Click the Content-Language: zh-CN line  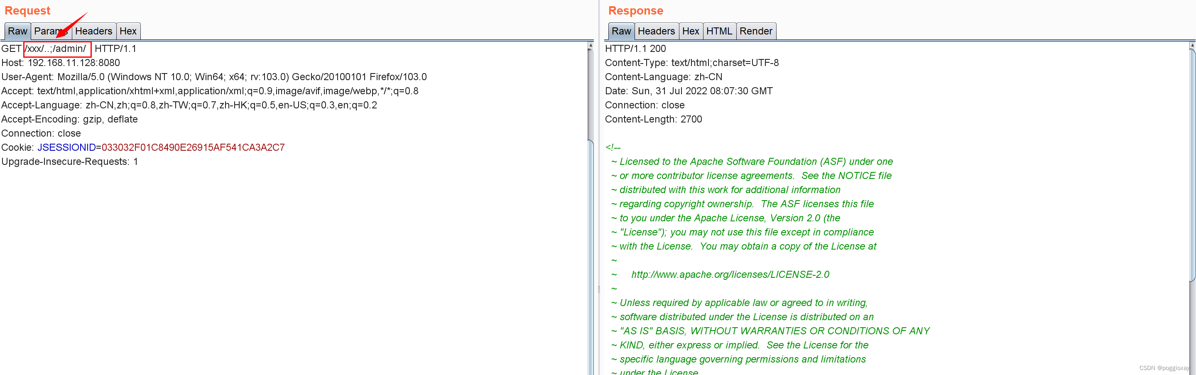click(x=664, y=76)
